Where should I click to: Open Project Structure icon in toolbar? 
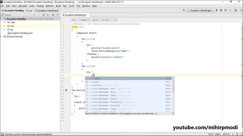[236, 10]
